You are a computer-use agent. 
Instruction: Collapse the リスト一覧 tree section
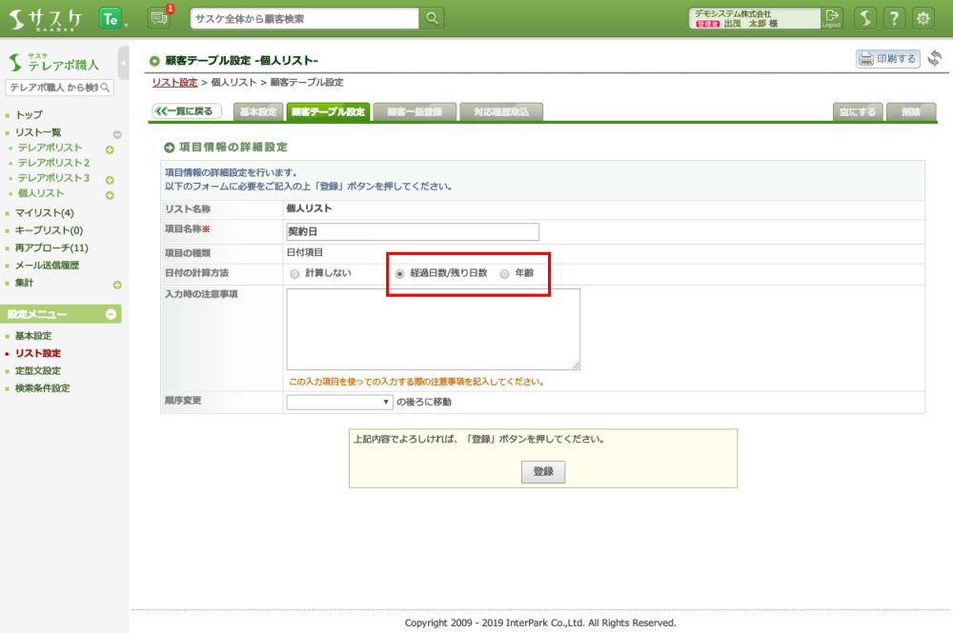(x=117, y=134)
